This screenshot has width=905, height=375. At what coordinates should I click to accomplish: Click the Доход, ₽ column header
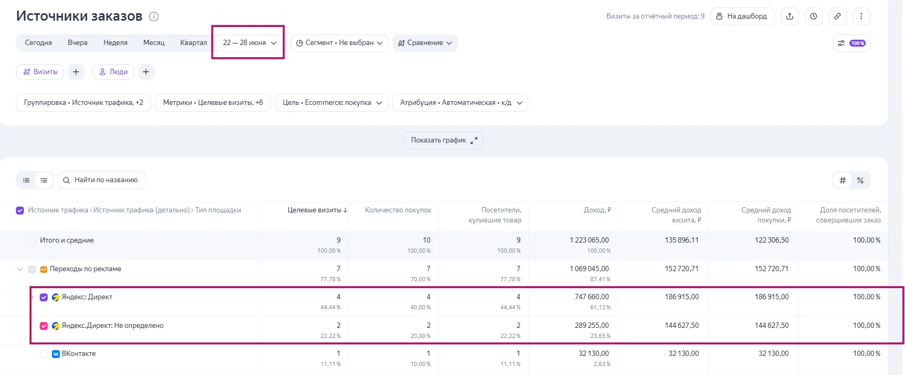pyautogui.click(x=597, y=210)
